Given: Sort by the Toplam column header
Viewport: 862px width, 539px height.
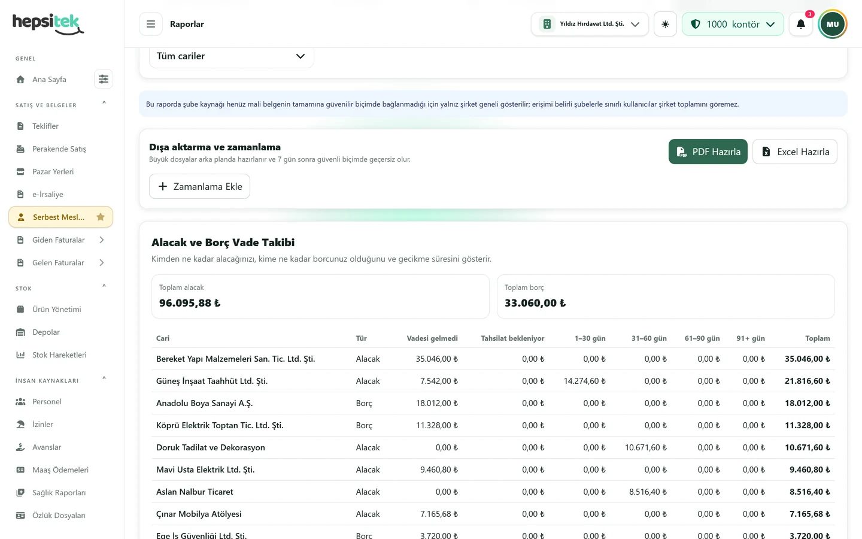Looking at the screenshot, I should click(817, 338).
